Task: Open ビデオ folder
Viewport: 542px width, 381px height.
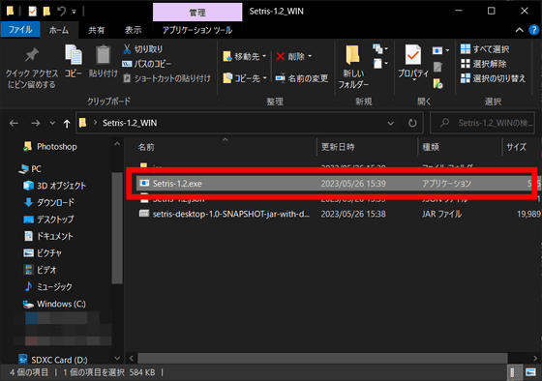Action: coord(40,270)
